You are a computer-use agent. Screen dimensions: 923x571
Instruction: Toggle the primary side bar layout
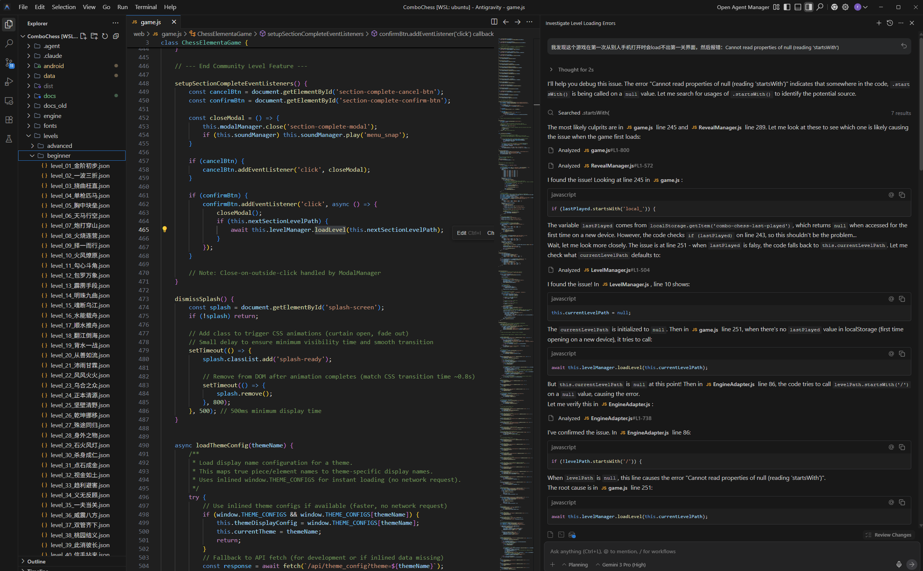point(787,7)
